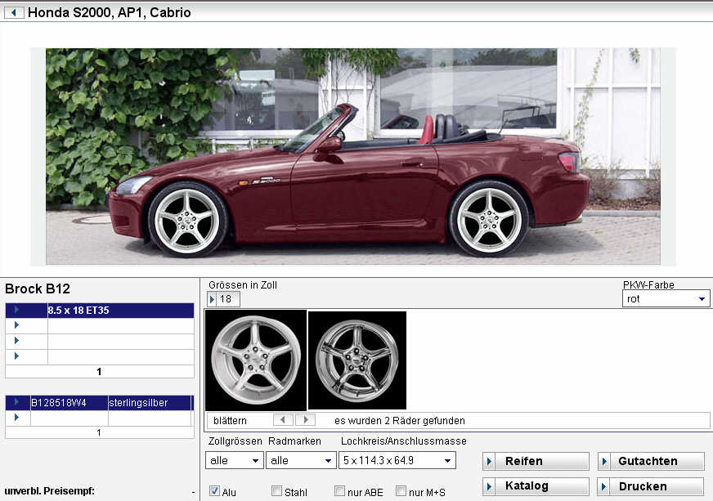This screenshot has height=501, width=713.
Task: Click the next page arrow next to blättern
Action: coord(305,420)
